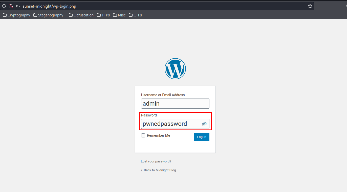Click the Log In button
347x192 pixels.
click(202, 137)
